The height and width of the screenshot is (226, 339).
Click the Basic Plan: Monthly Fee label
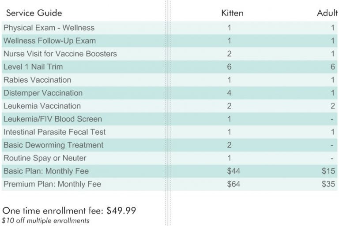[x=46, y=171]
